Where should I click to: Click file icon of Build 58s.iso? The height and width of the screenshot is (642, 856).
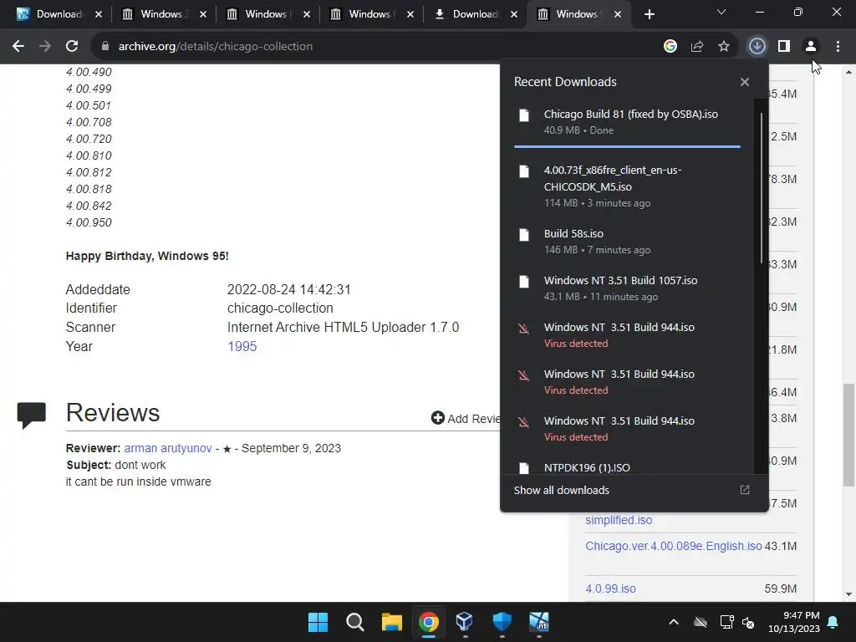point(524,235)
